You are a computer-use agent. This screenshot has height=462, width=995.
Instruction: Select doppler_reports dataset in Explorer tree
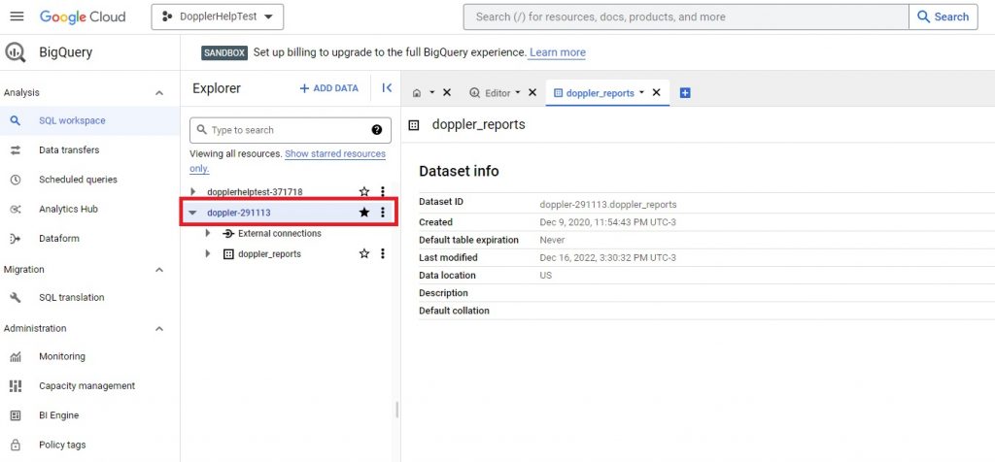[x=269, y=254]
